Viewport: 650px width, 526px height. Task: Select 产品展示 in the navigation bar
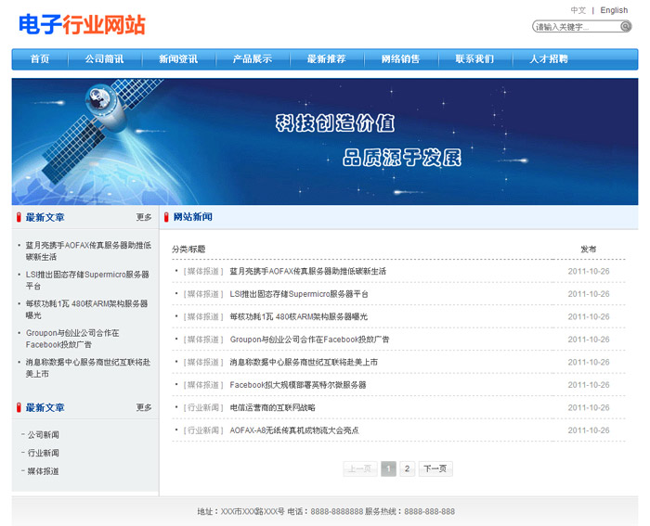click(253, 59)
